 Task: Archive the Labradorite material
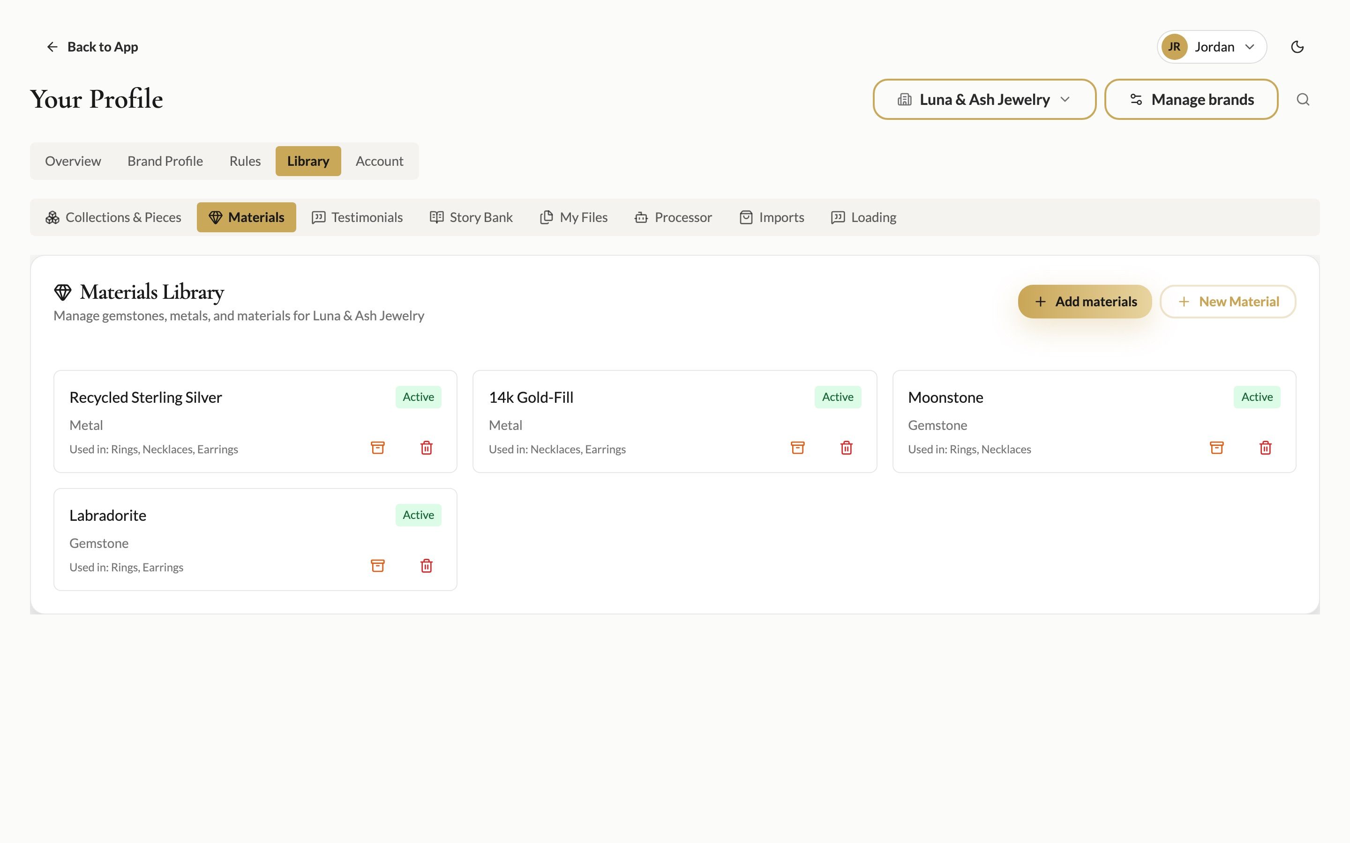(x=378, y=566)
